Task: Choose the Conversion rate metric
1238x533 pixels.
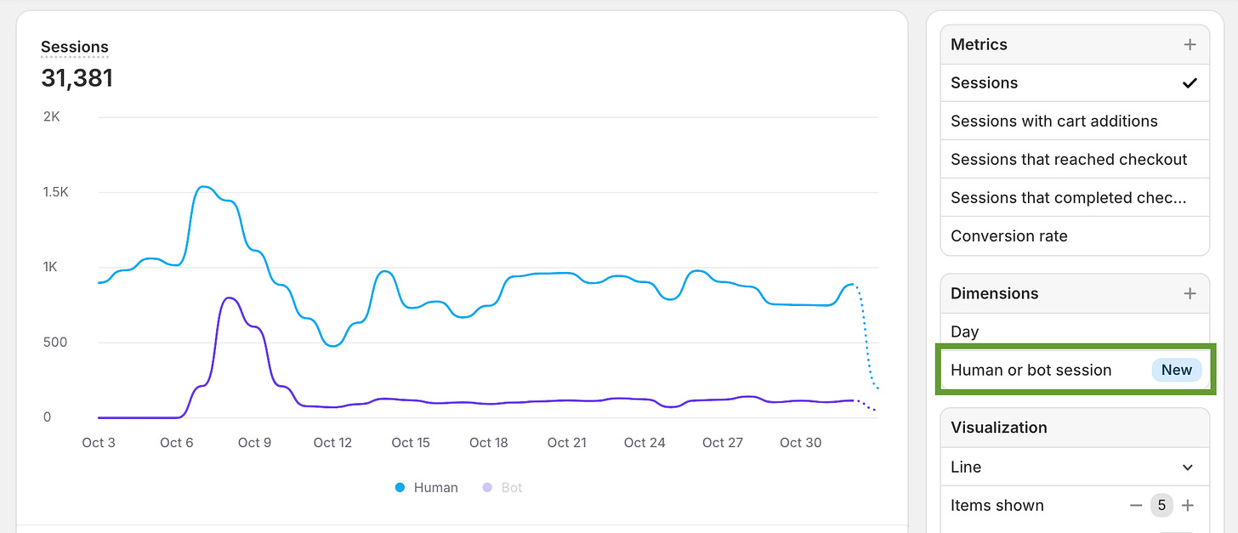Action: click(1010, 235)
